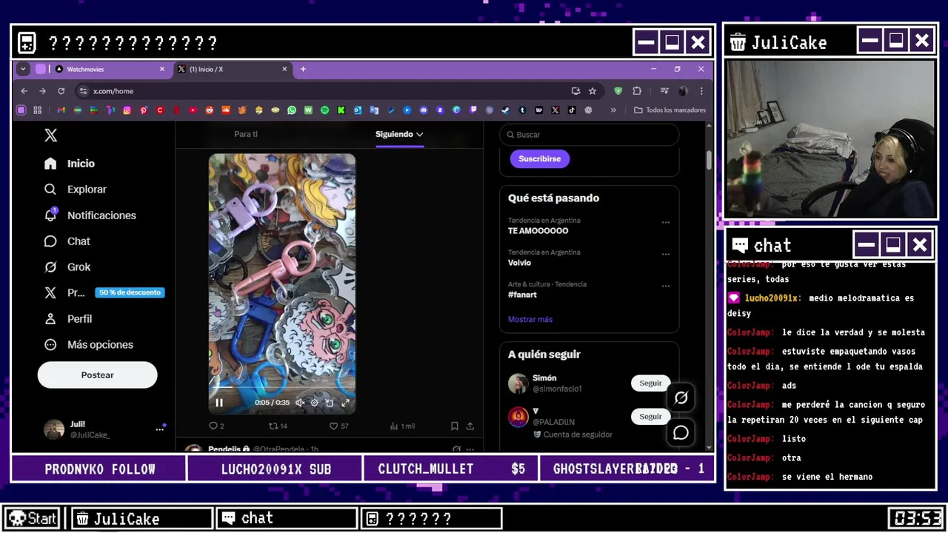Open the Instagram bookmark
Screen dimensions: 948x533
tap(127, 110)
